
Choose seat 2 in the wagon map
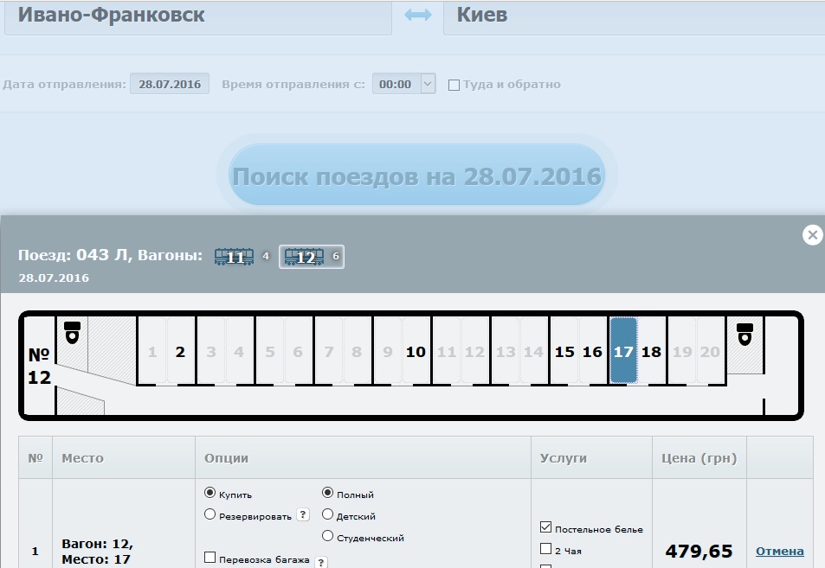[180, 352]
